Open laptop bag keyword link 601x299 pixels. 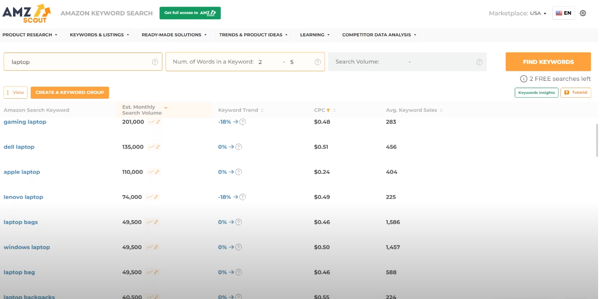click(x=19, y=272)
